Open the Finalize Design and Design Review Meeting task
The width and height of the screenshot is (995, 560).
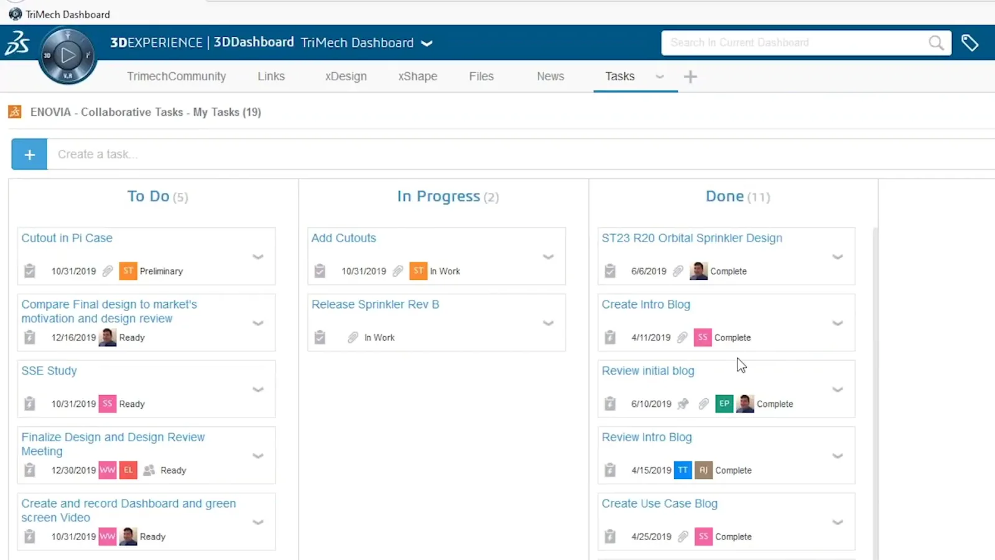click(x=113, y=444)
